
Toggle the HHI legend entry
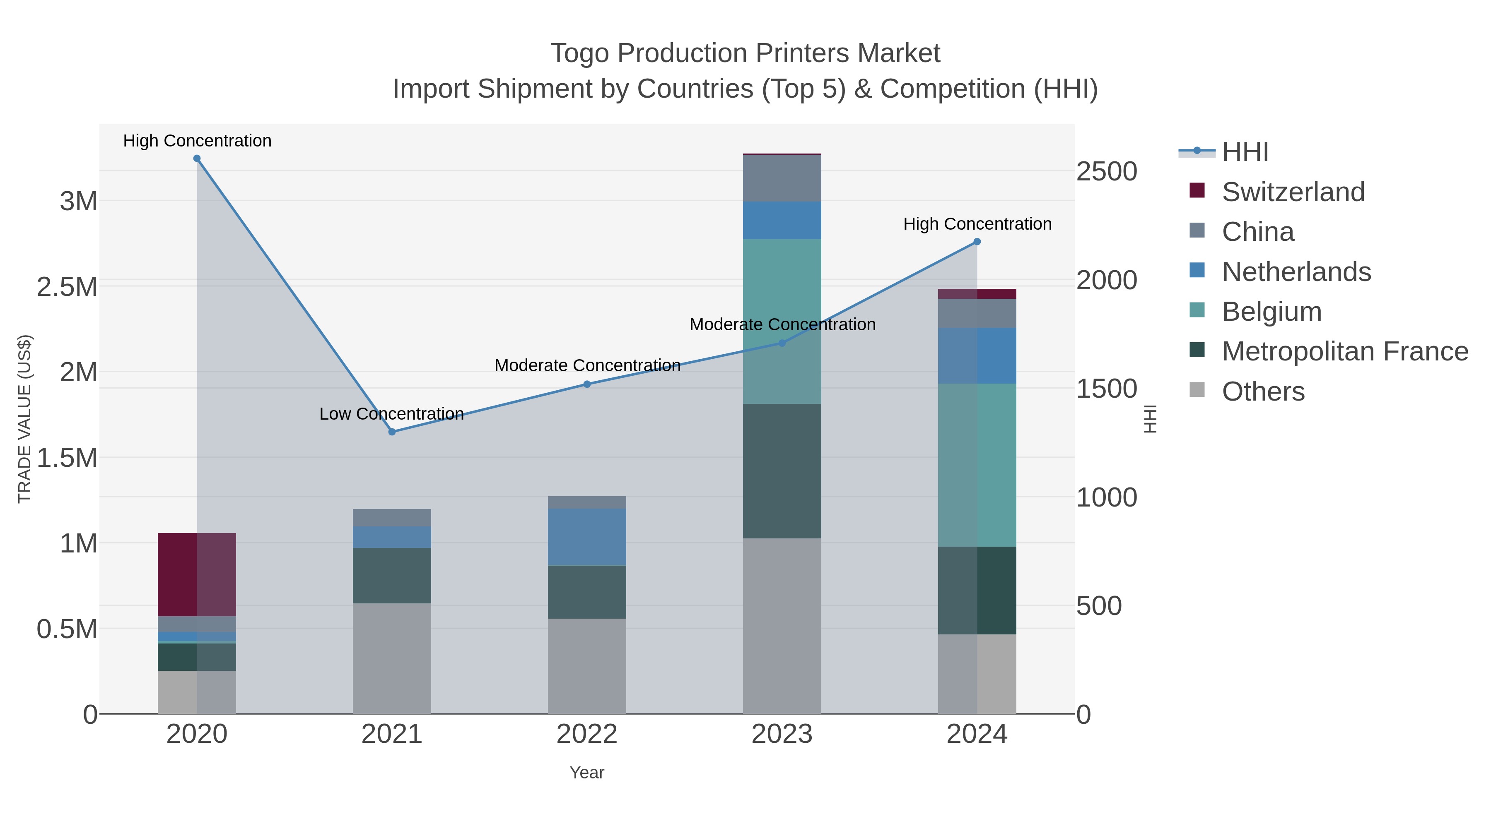coord(1223,152)
